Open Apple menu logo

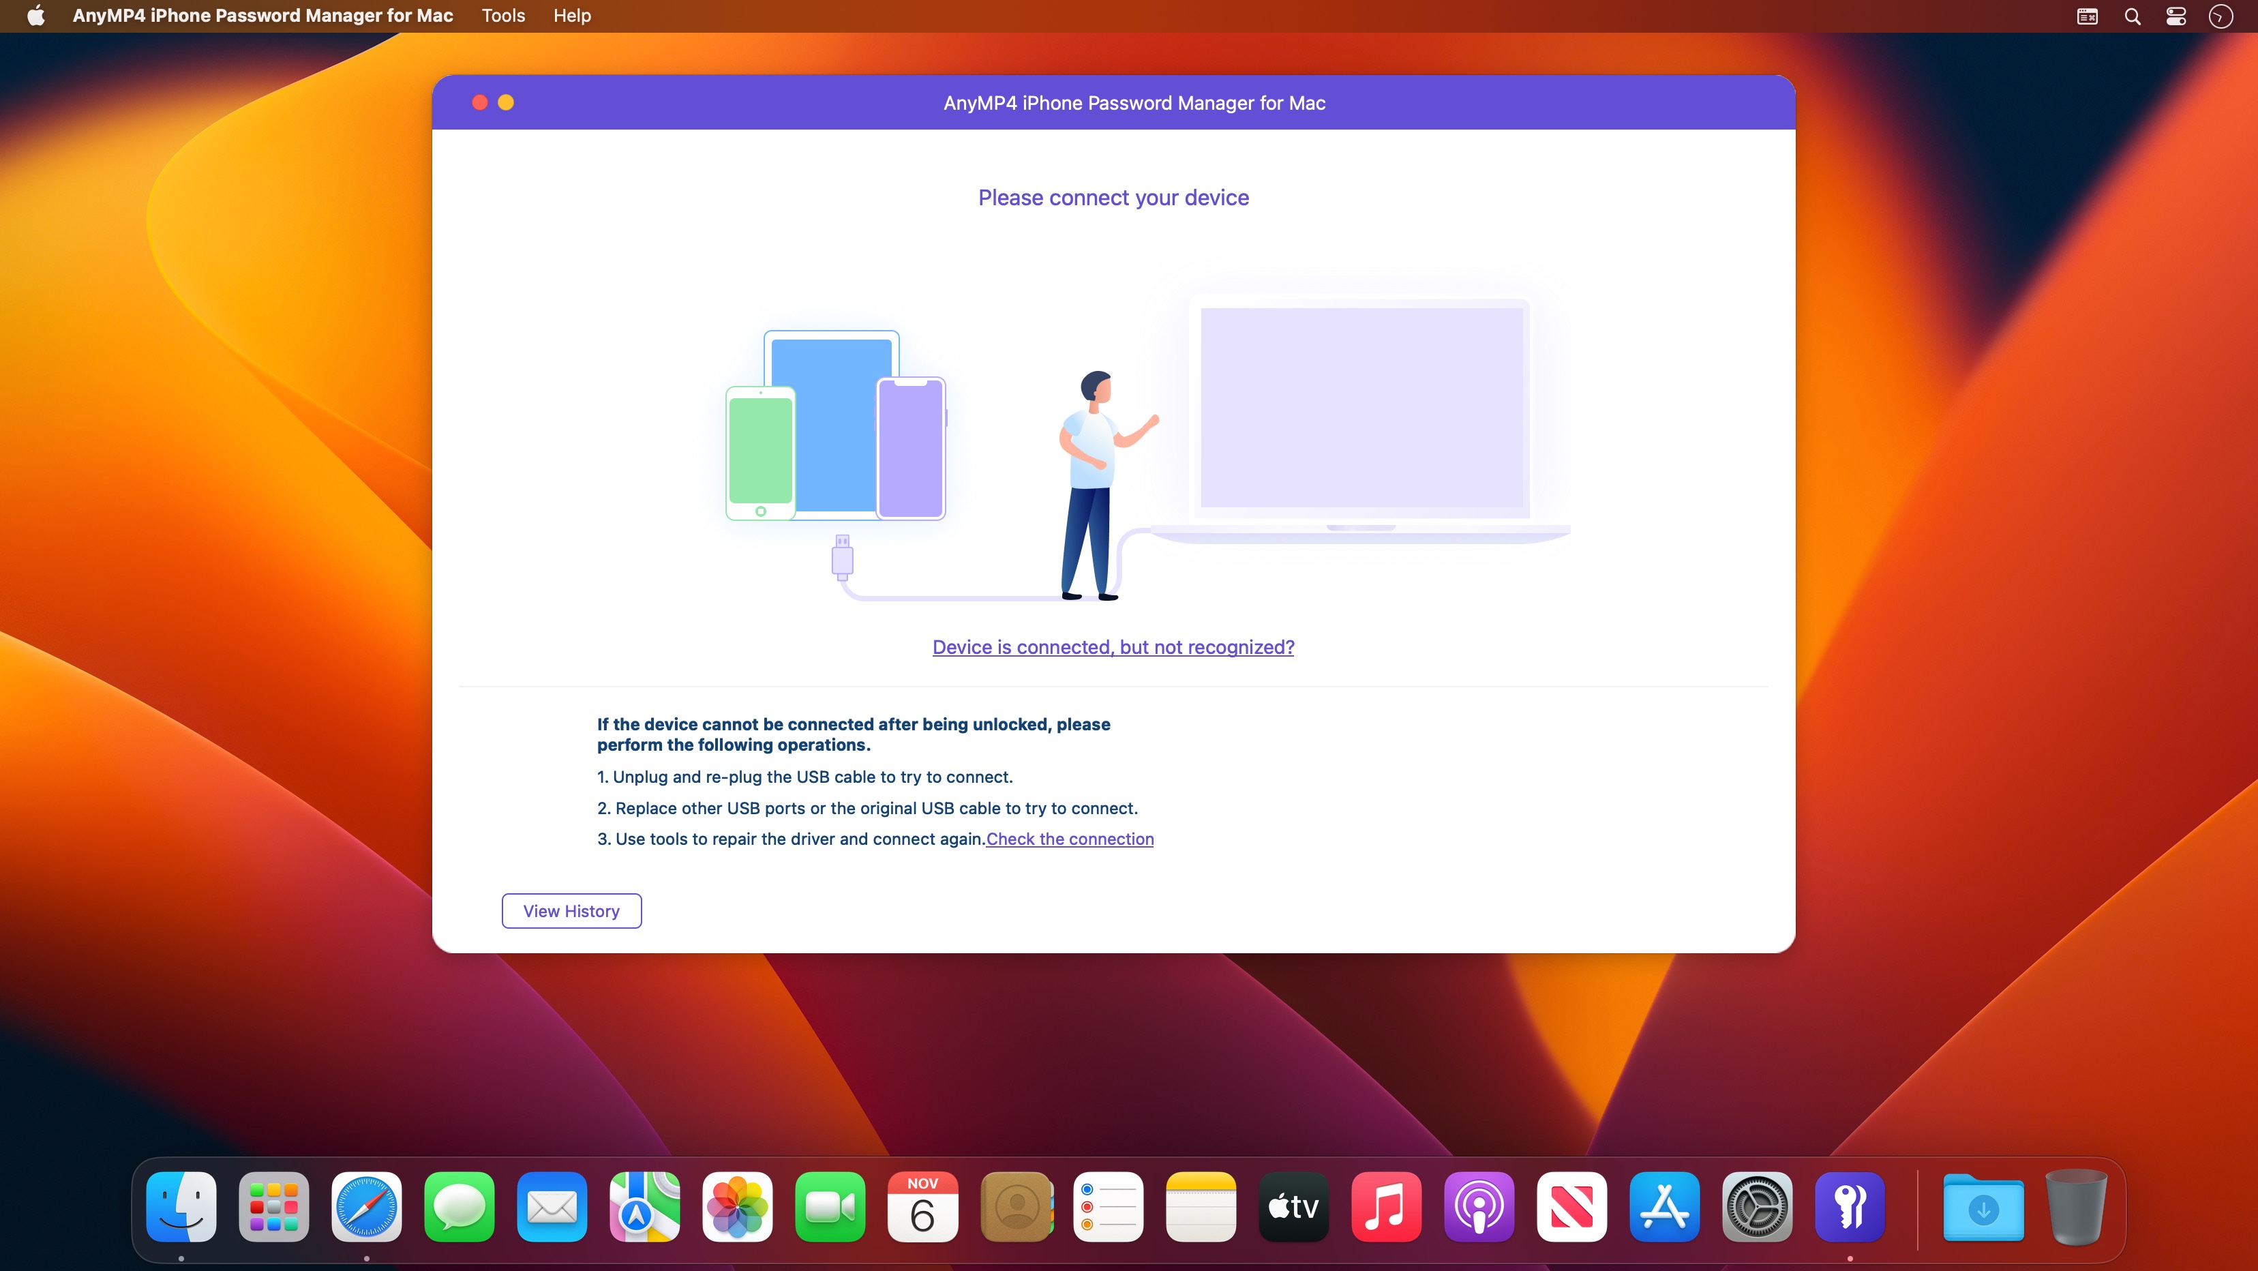(x=36, y=16)
